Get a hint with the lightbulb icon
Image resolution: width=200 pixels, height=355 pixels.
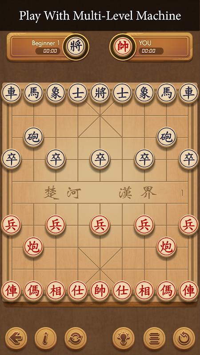coord(124,339)
